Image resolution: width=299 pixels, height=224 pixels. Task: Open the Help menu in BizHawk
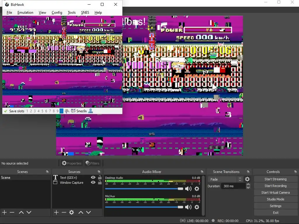[98, 13]
